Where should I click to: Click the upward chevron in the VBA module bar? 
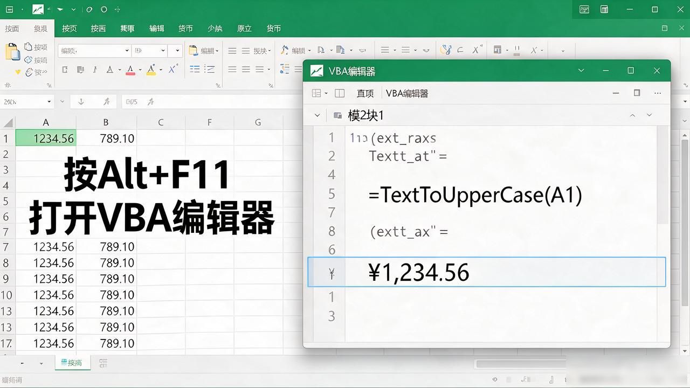coord(633,115)
